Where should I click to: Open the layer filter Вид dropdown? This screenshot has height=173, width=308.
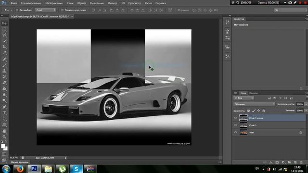[244, 98]
